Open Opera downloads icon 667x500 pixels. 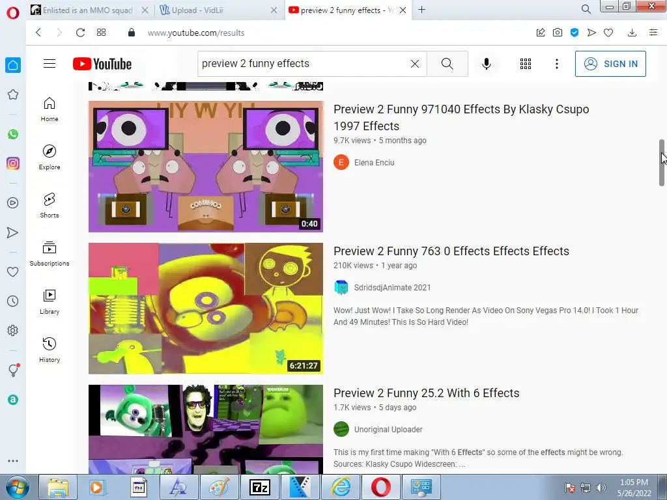pyautogui.click(x=632, y=33)
